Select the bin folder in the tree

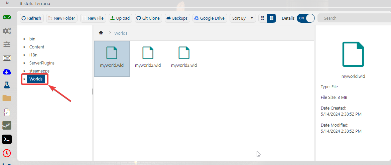pos(32,39)
